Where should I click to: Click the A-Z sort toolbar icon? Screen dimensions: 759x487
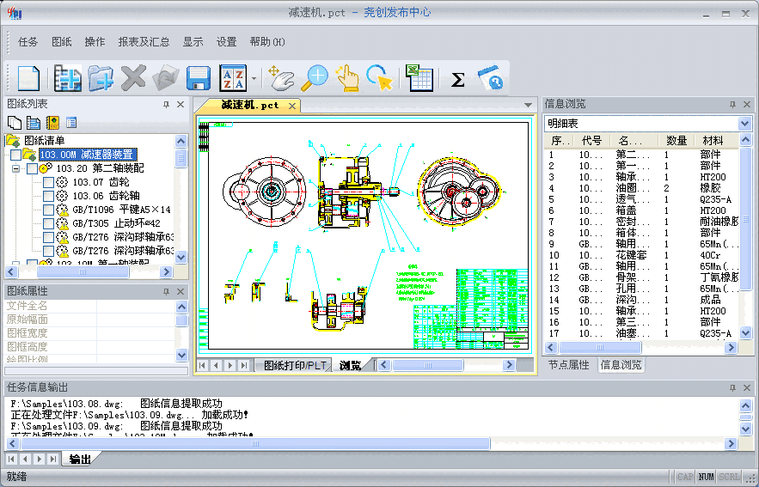(x=233, y=78)
